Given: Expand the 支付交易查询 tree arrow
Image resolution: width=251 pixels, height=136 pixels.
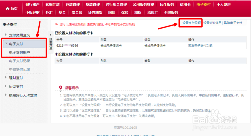Looking at the screenshot, I should click(6, 35).
